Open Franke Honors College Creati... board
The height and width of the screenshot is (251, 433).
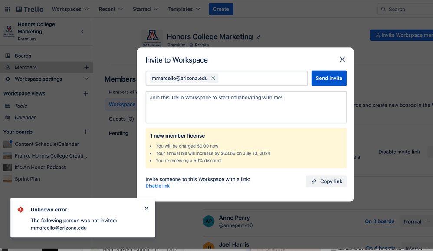pos(51,156)
